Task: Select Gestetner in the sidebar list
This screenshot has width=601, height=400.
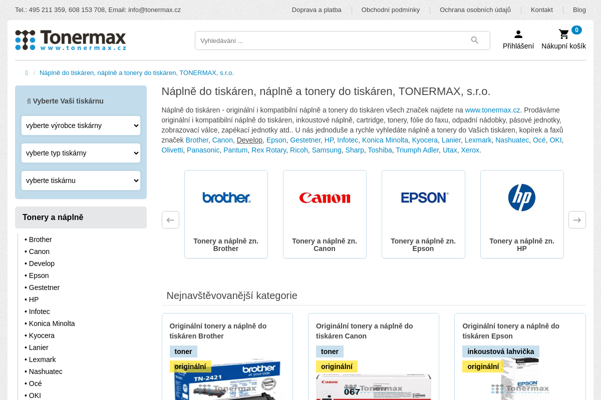Action: click(44, 287)
